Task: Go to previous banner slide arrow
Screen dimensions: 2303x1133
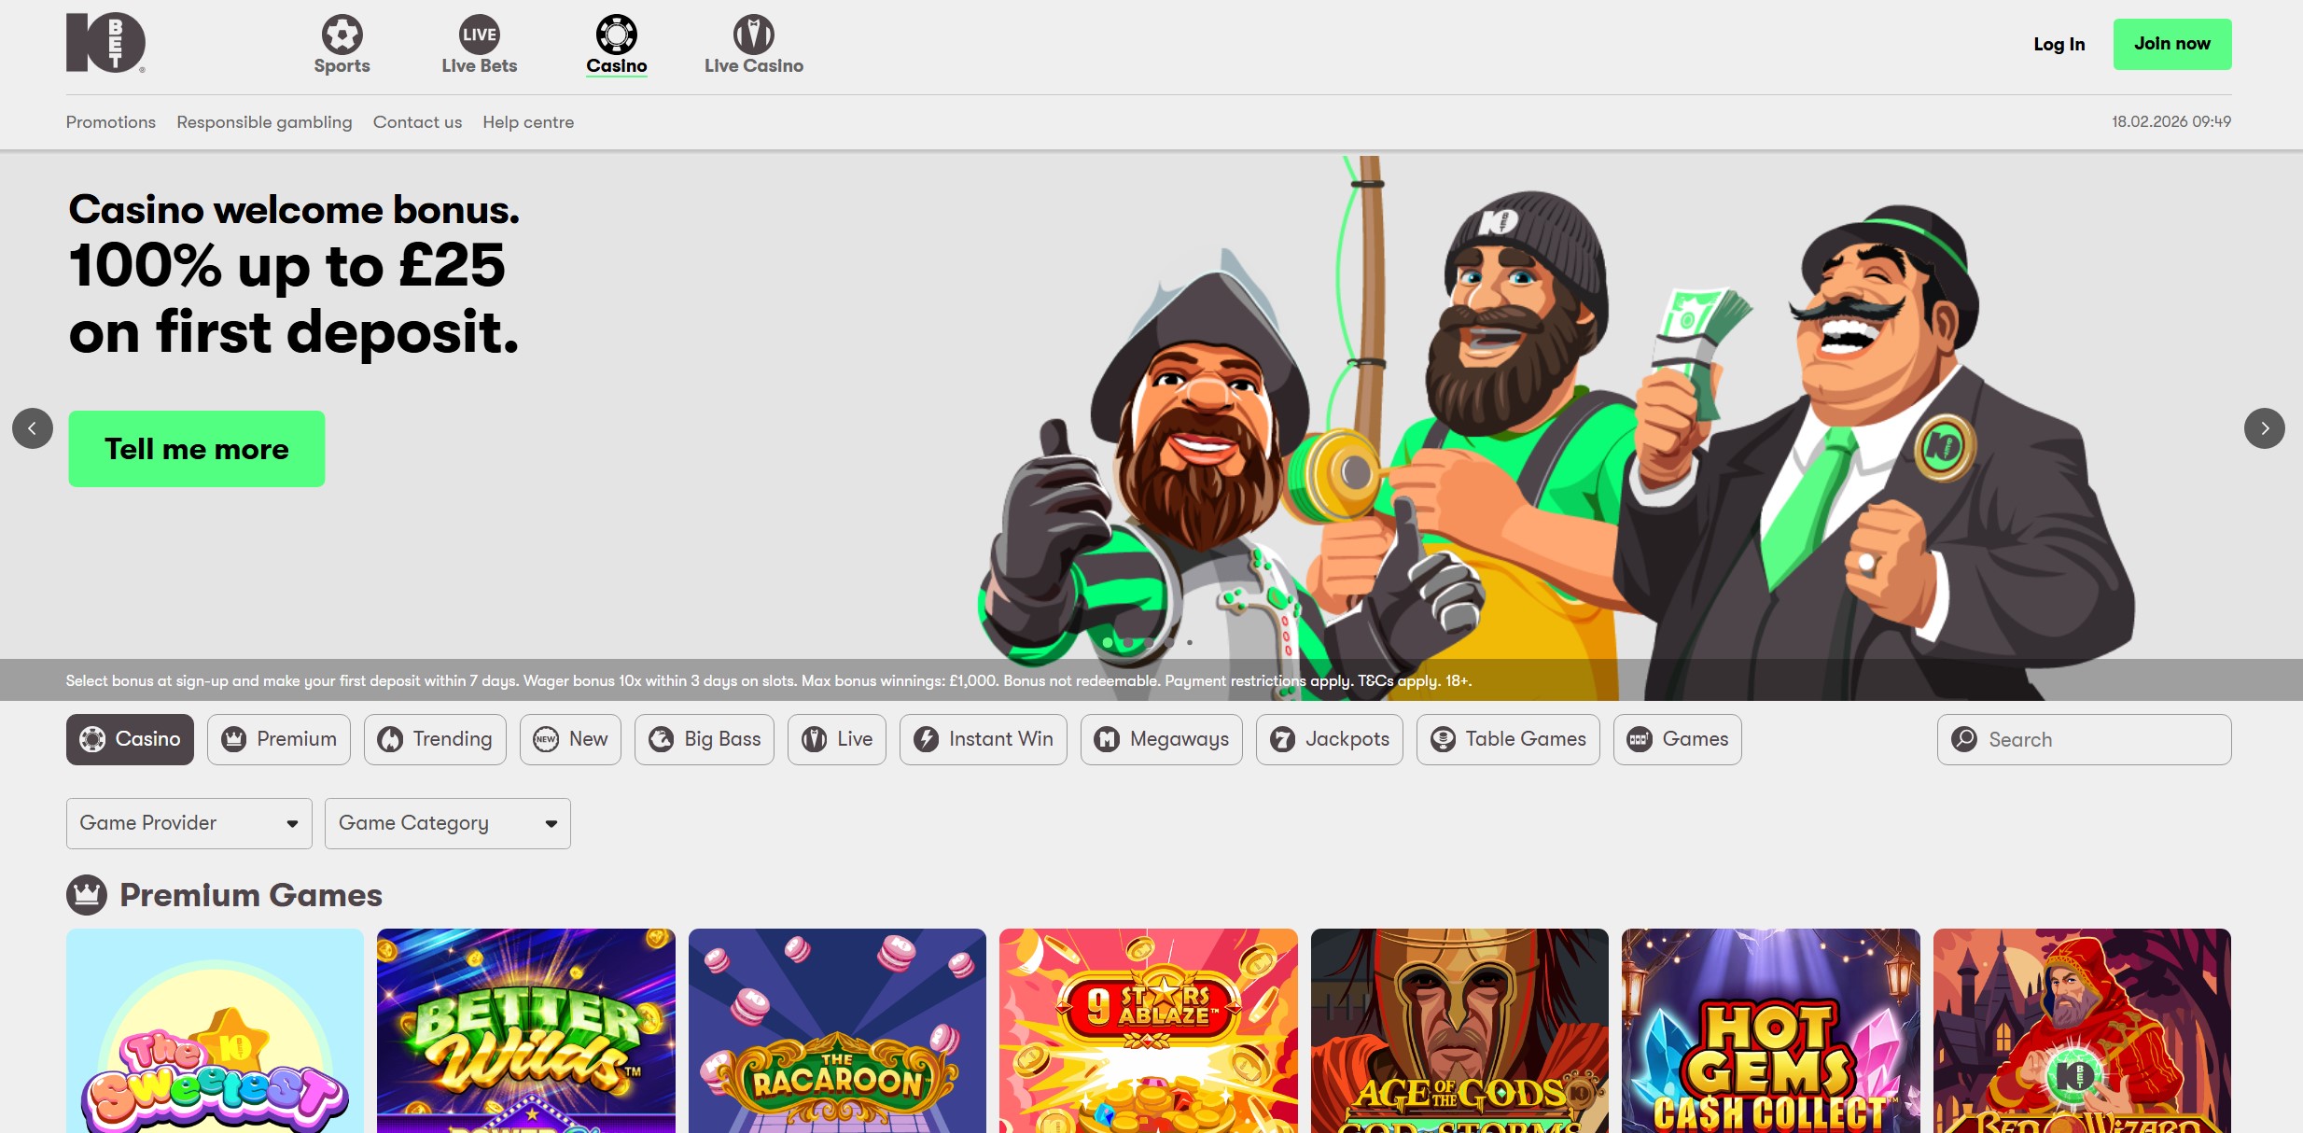Action: coord(33,428)
